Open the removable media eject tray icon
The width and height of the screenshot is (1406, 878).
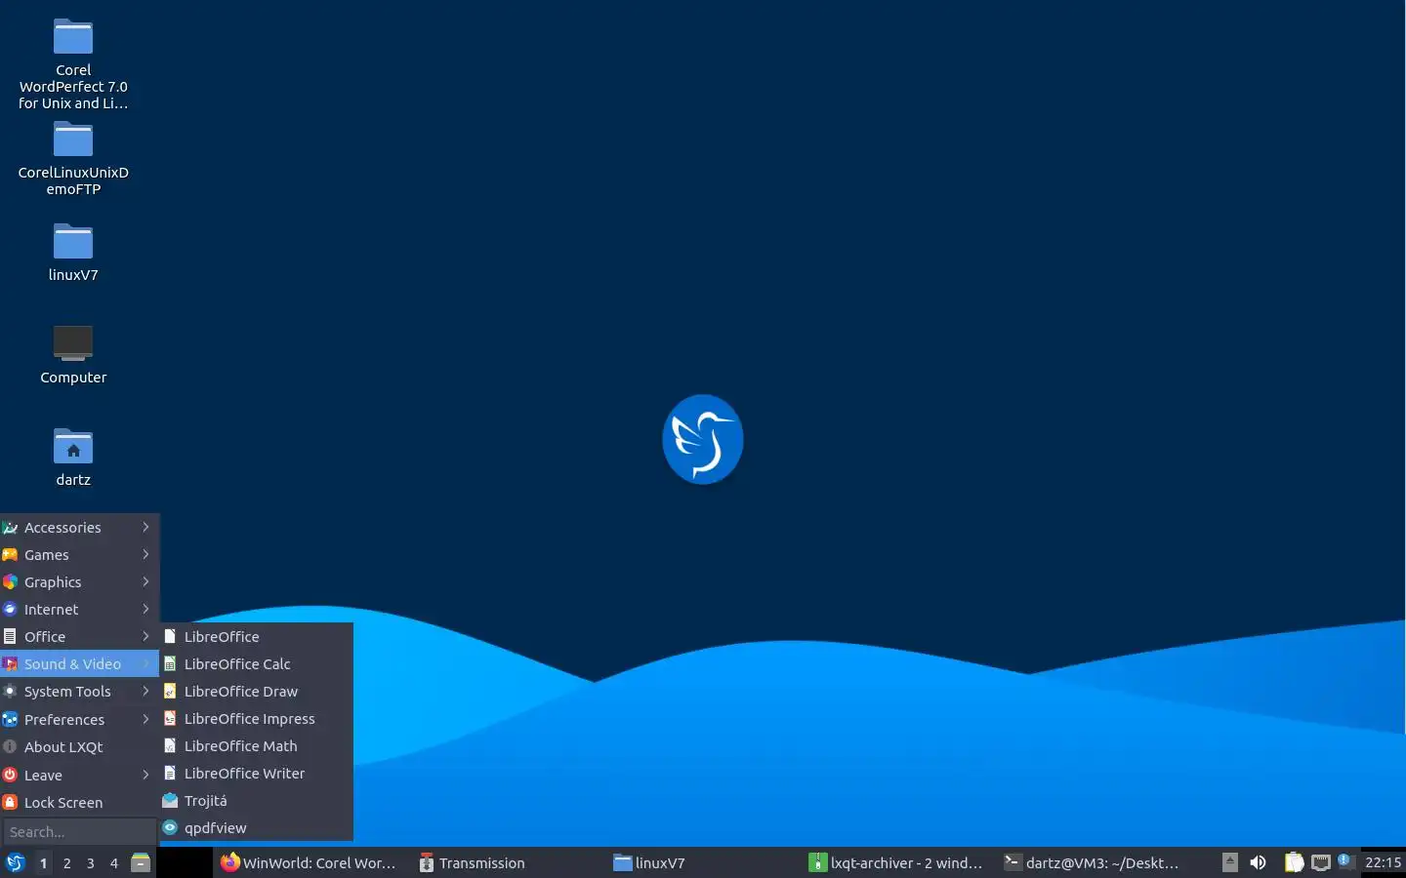click(x=1230, y=862)
